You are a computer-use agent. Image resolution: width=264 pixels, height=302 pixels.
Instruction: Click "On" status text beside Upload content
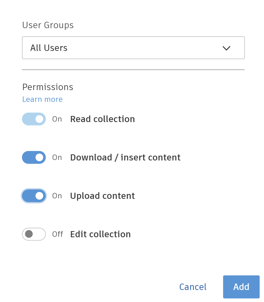(x=57, y=196)
